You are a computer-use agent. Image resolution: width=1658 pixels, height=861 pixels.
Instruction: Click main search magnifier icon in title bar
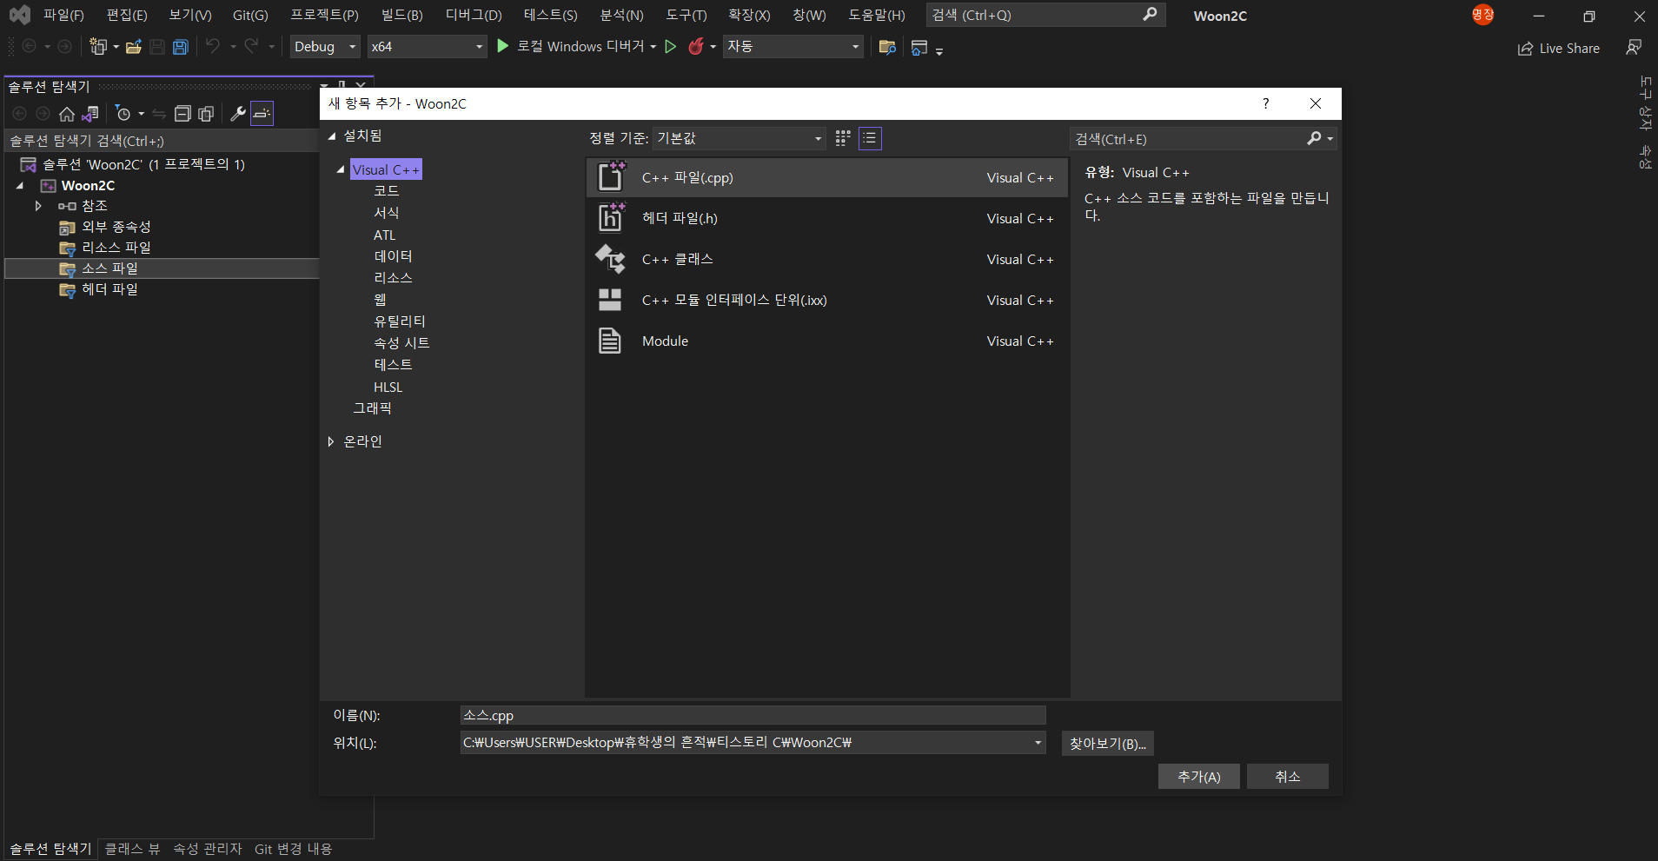1150,15
